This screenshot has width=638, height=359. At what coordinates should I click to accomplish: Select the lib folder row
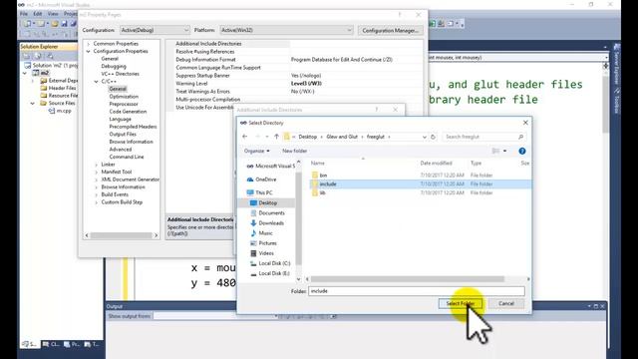click(x=421, y=192)
